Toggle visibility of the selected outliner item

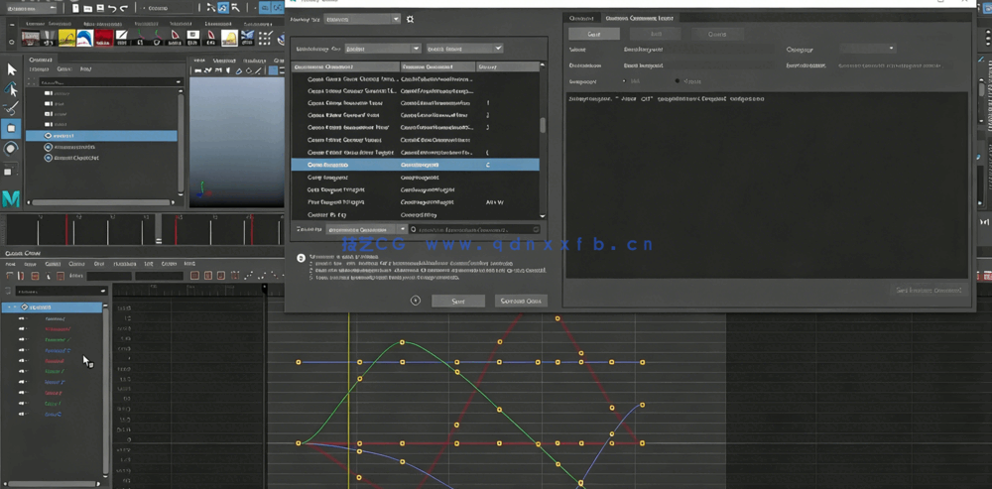click(49, 136)
